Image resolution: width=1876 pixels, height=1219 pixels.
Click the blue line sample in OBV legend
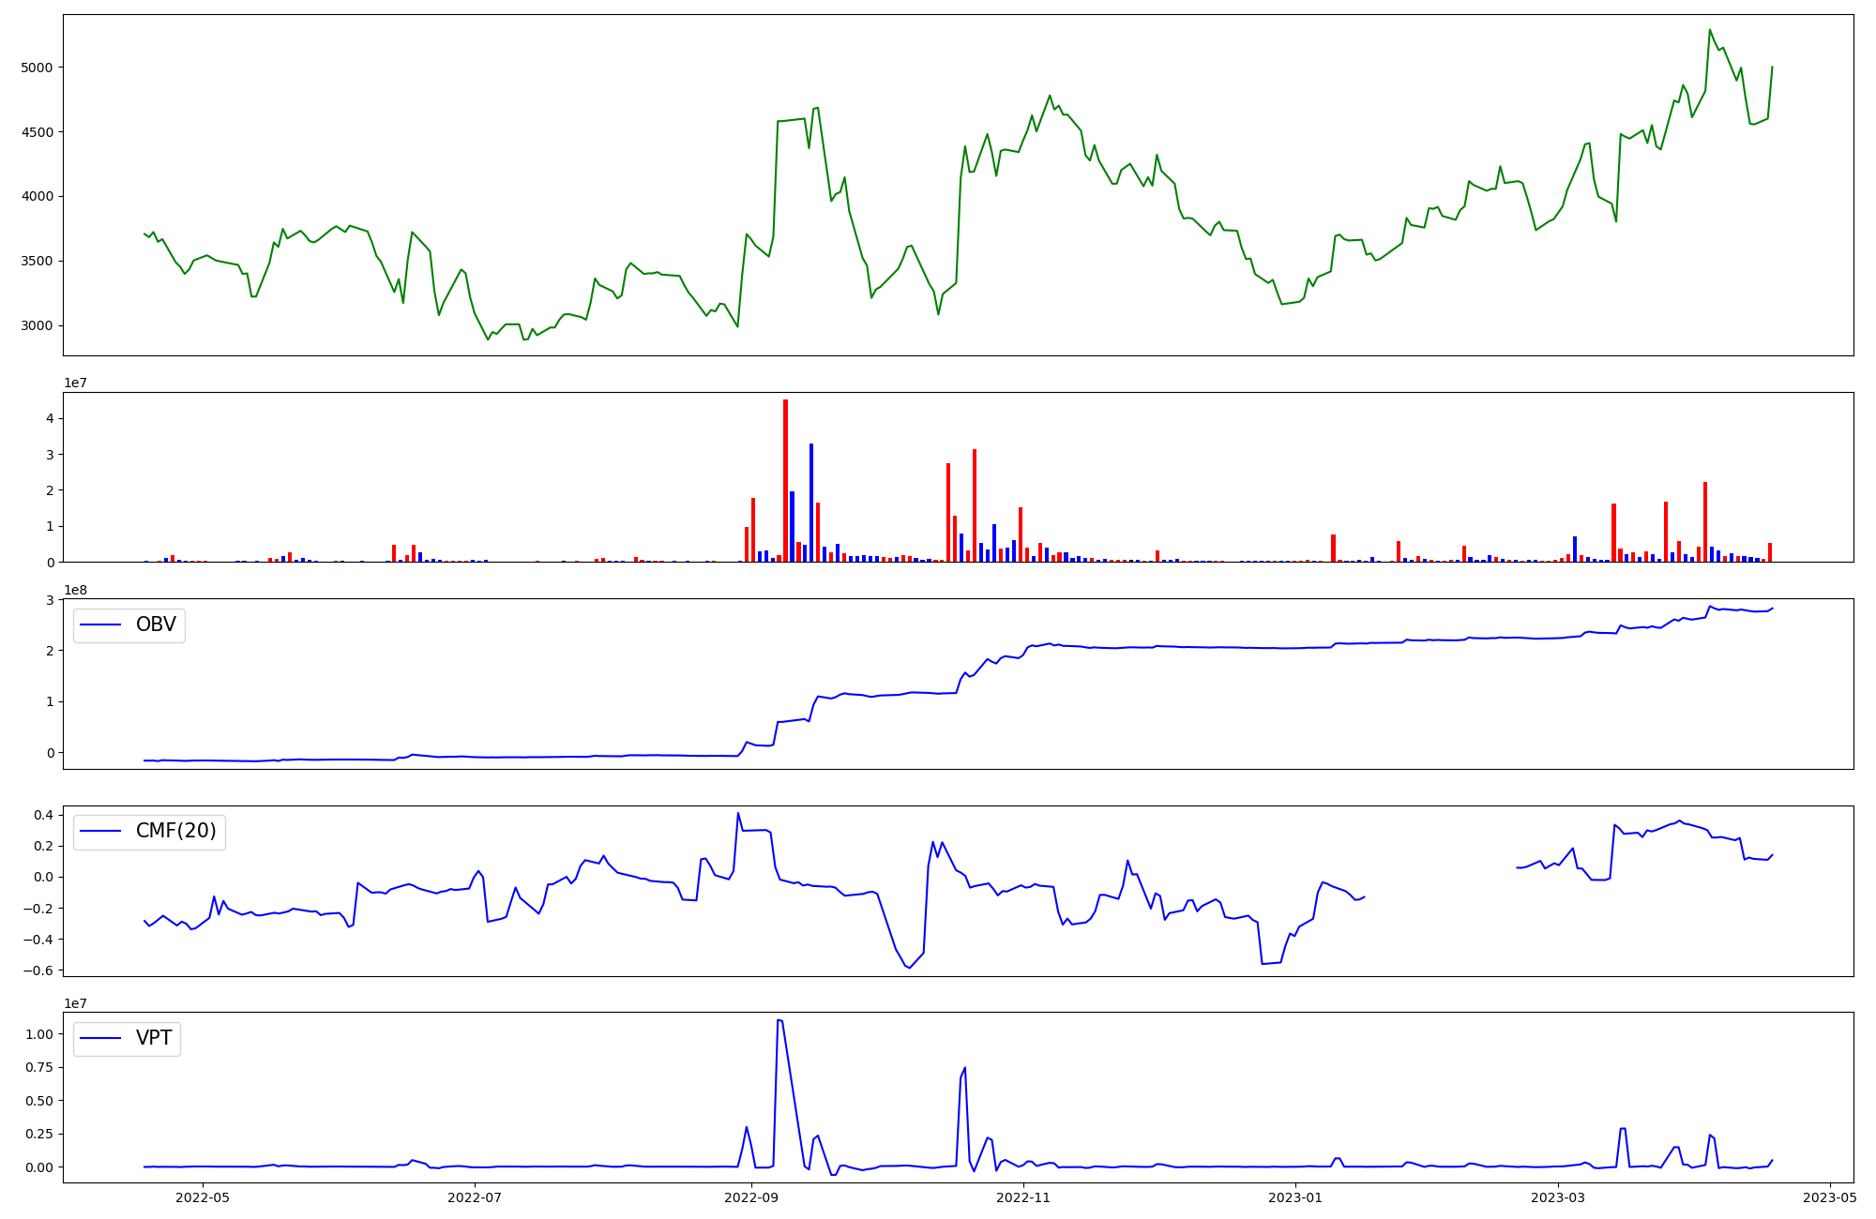[101, 625]
